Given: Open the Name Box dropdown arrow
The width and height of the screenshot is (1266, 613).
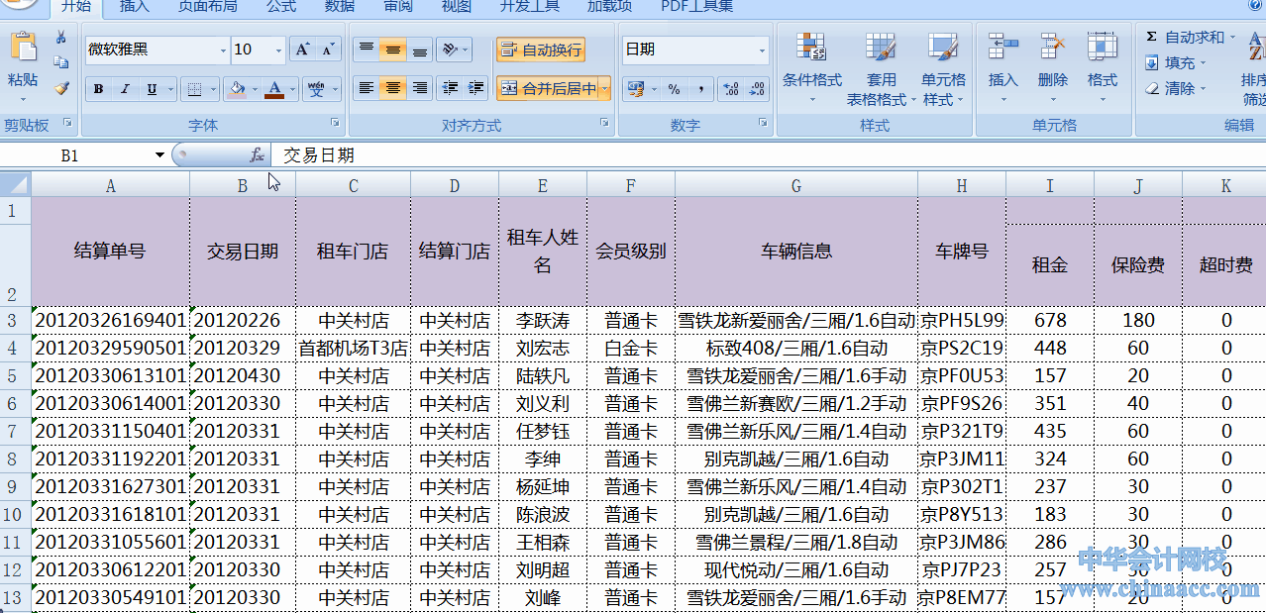Looking at the screenshot, I should point(159,155).
